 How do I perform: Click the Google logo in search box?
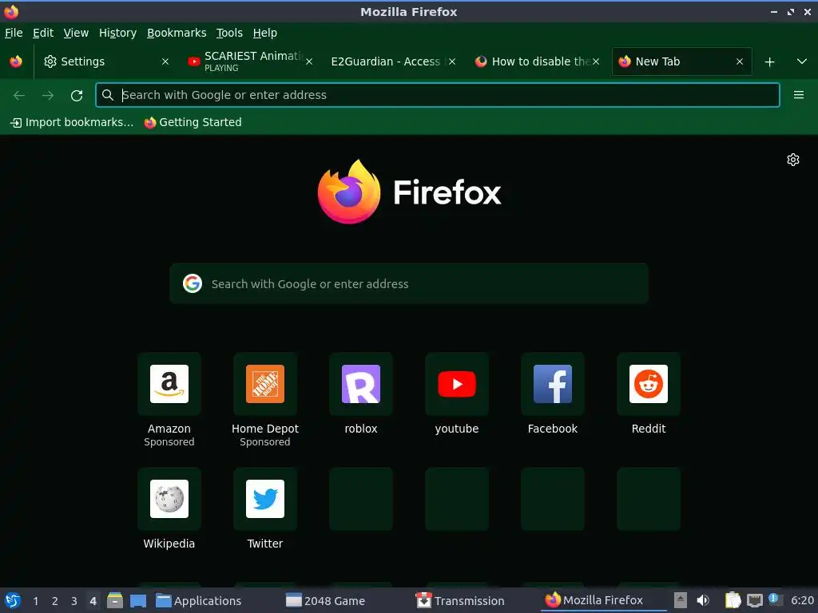click(193, 283)
